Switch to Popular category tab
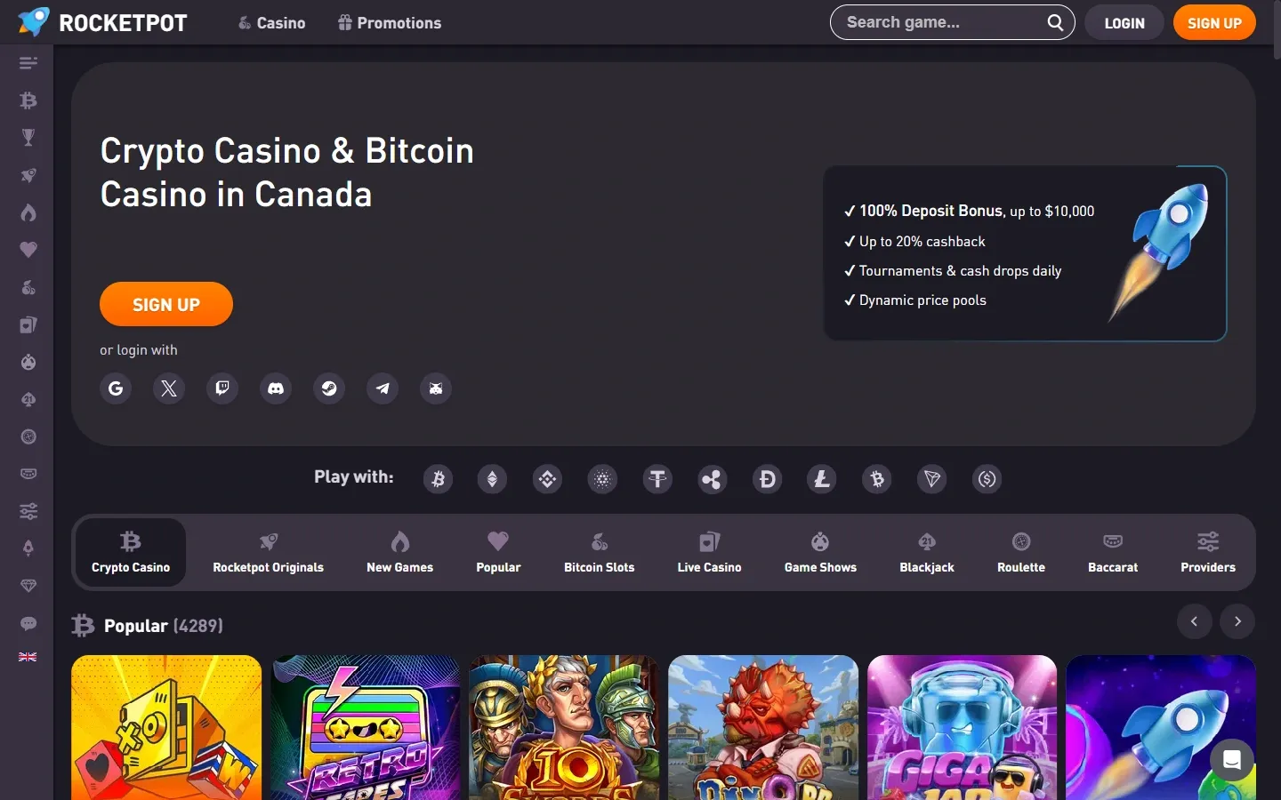 [498, 552]
